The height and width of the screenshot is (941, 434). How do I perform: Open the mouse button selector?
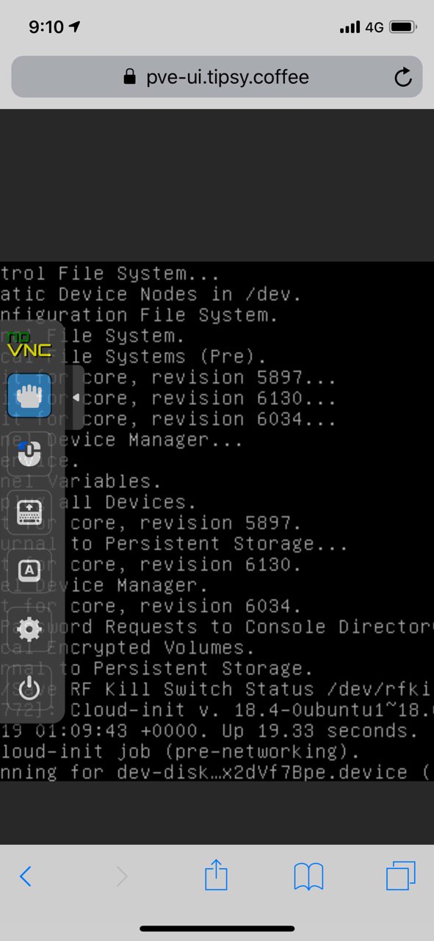click(x=29, y=454)
